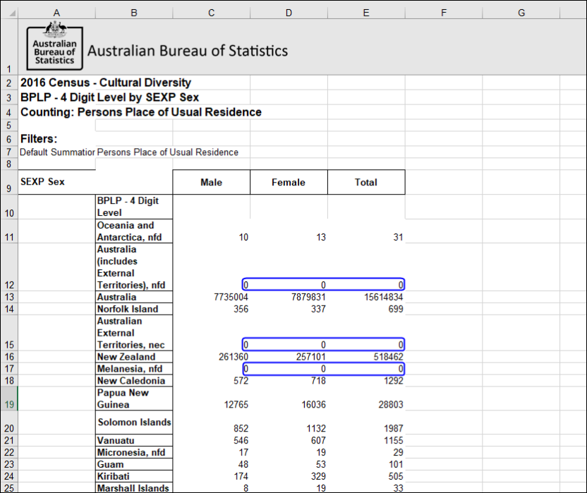Screen dimensions: 587x493
Task: Click the 'Male' column header cell
Action: pos(211,181)
